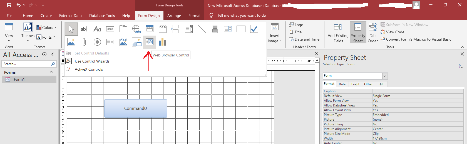Open the Data tab in Property Sheet

[x=342, y=84]
